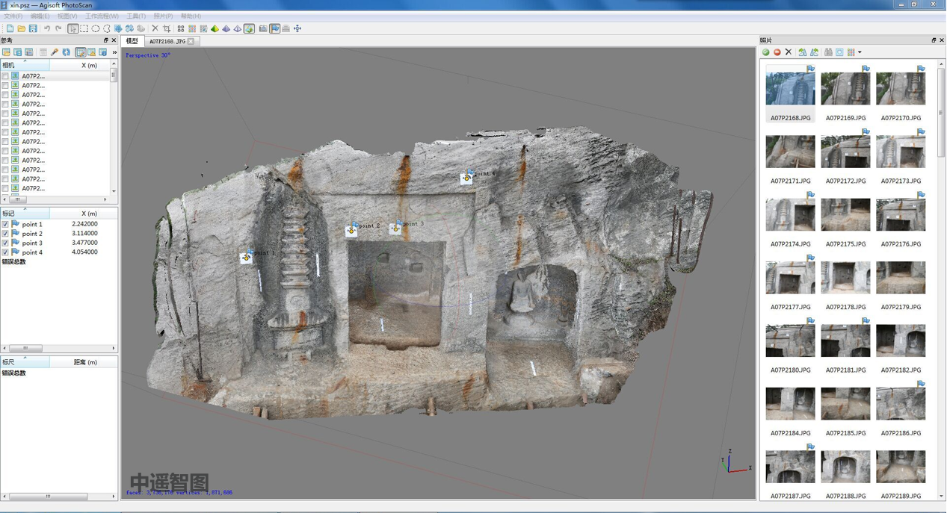Open the 工作流程(W) menu
This screenshot has width=947, height=513.
[x=101, y=16]
